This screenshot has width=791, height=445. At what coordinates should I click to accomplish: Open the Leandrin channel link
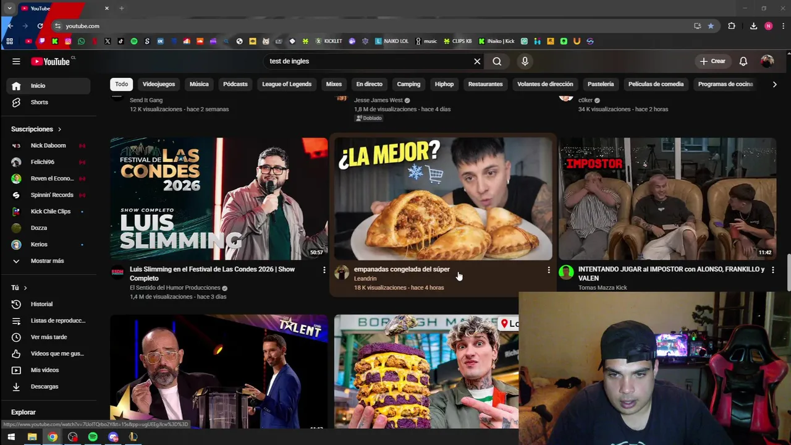365,279
